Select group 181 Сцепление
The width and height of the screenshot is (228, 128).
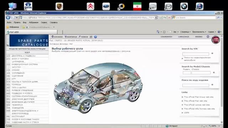coord(27,76)
